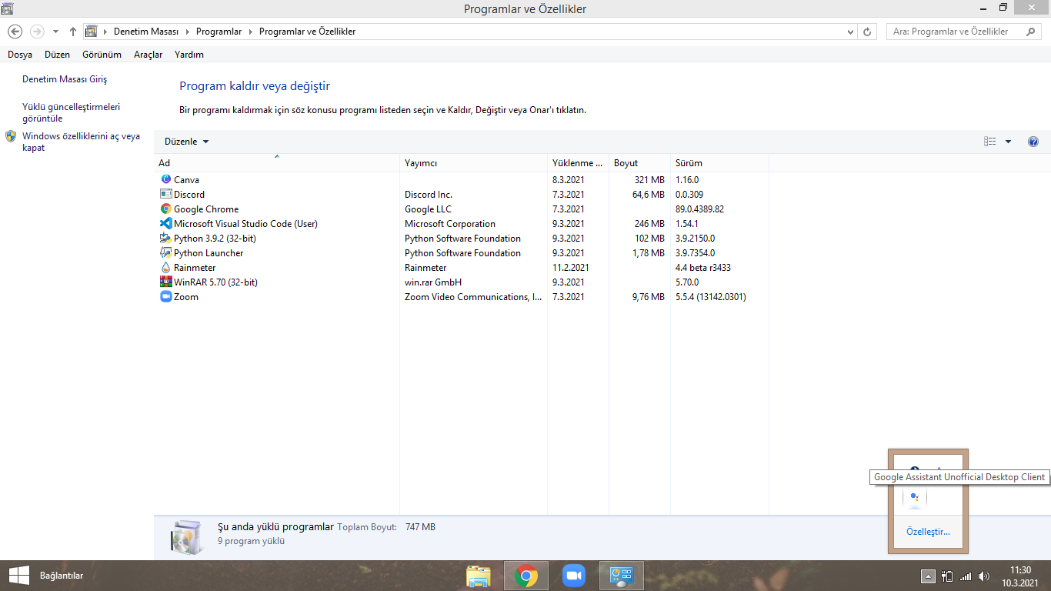Open Yüklü güncelleştirmeleri görüntüle link
This screenshot has height=591, width=1051.
pos(71,112)
